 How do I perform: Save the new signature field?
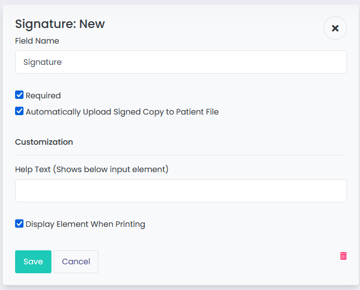coord(34,262)
